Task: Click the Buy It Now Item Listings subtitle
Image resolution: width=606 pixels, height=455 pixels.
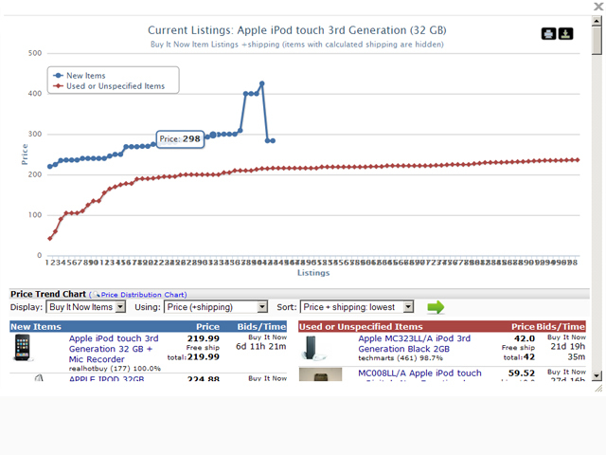Action: click(296, 45)
